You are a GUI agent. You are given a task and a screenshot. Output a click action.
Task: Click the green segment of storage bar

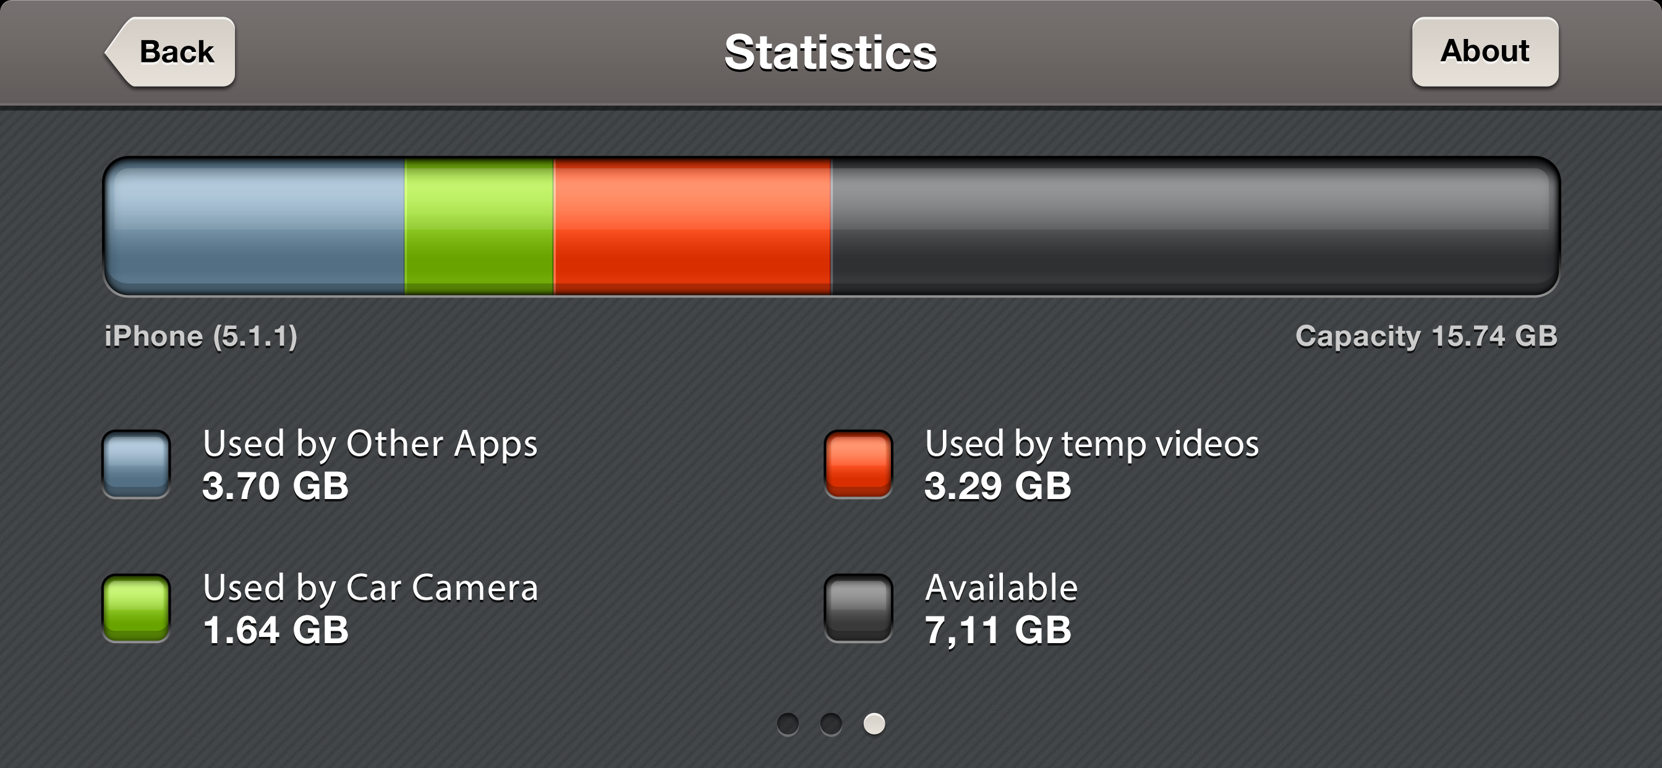pos(479,226)
